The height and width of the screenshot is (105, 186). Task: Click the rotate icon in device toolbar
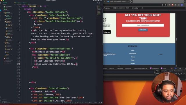point(142,8)
